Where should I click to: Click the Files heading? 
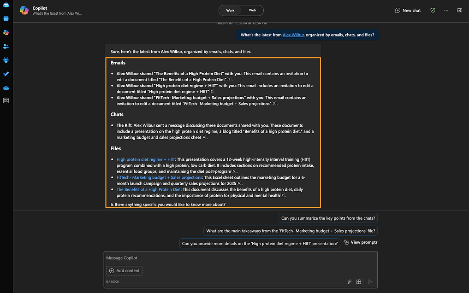tap(116, 148)
